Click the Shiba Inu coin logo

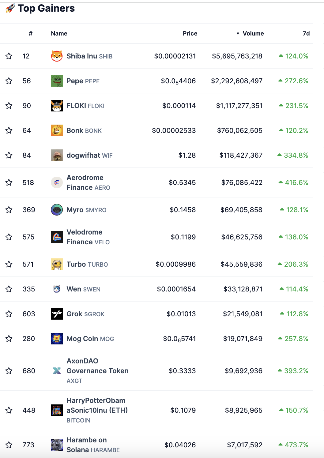pos(57,56)
